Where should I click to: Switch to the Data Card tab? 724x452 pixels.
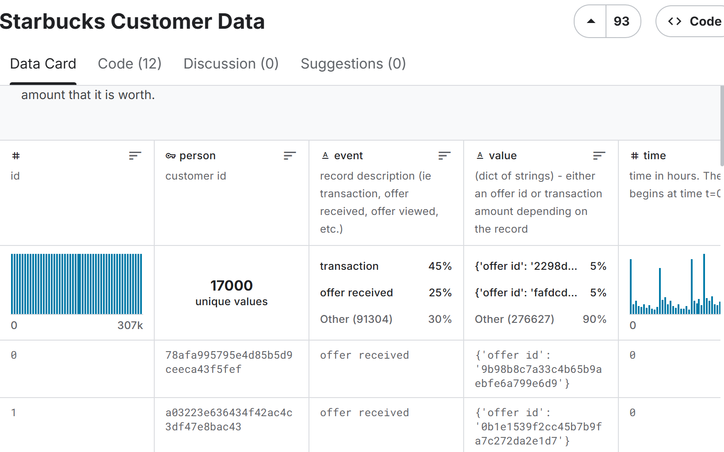pos(43,64)
